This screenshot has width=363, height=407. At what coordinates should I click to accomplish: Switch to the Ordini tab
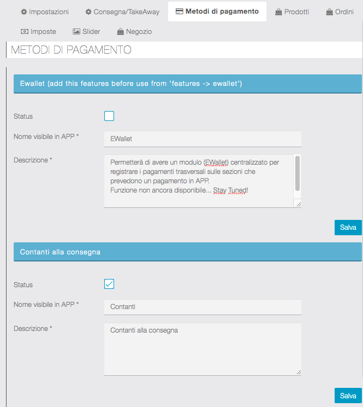tap(344, 11)
